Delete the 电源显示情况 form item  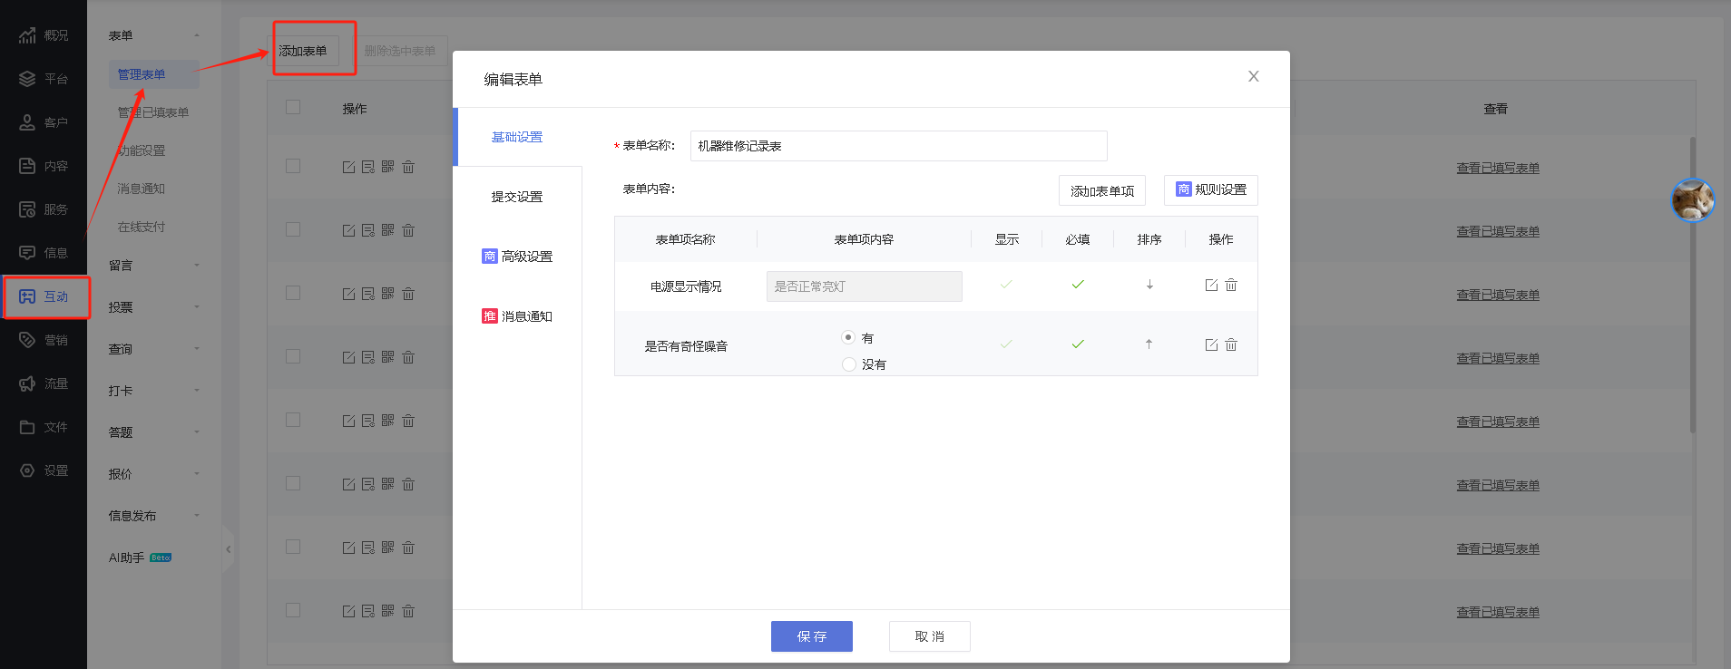(1231, 285)
